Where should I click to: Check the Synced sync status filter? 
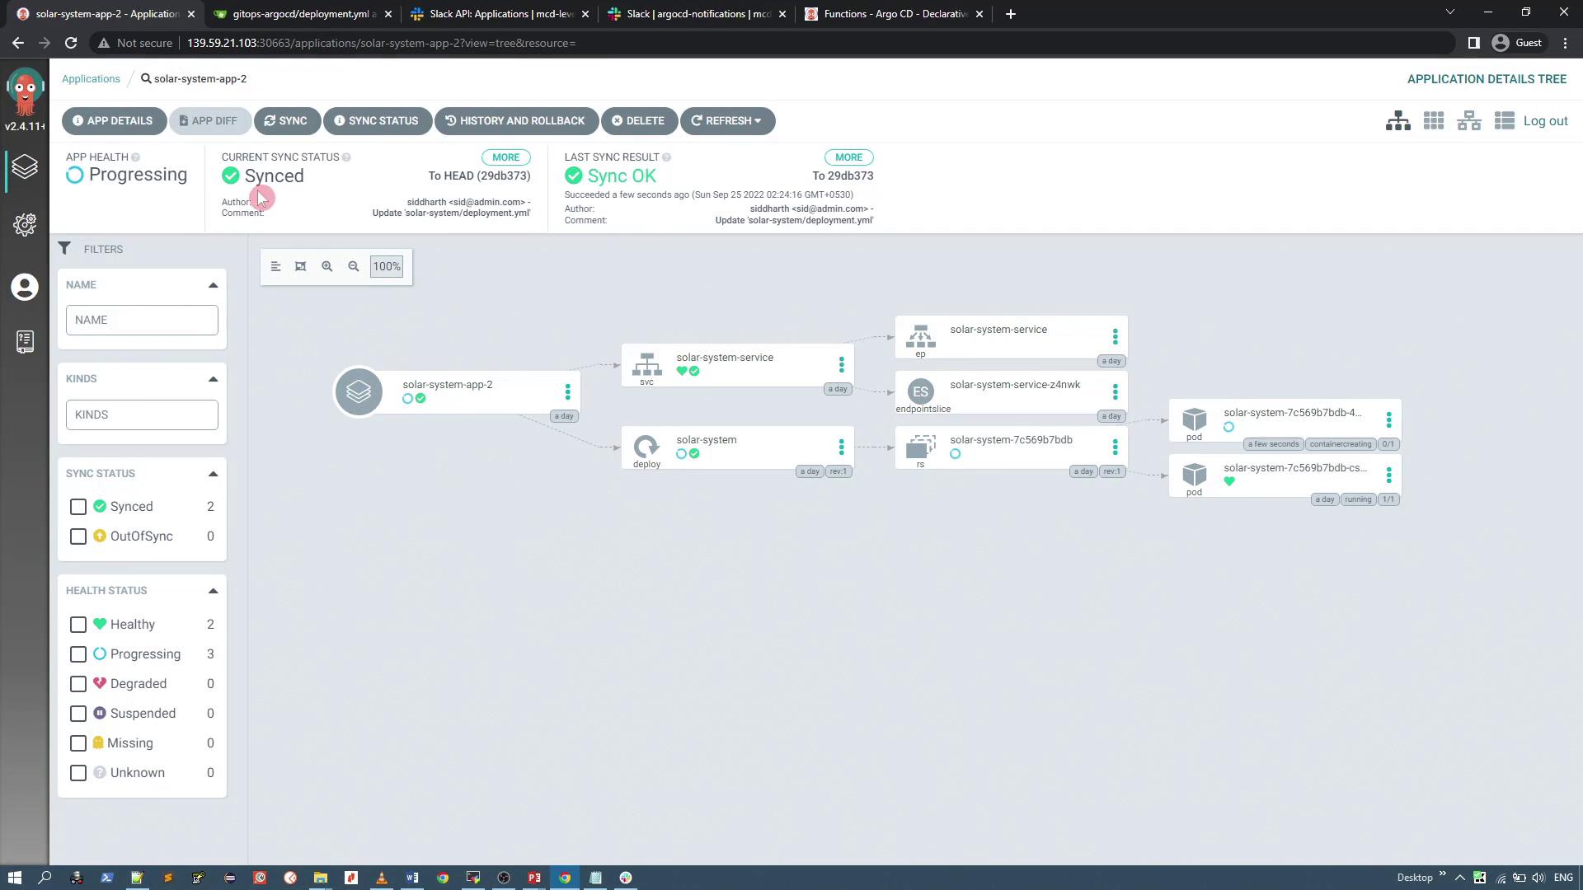coord(78,507)
